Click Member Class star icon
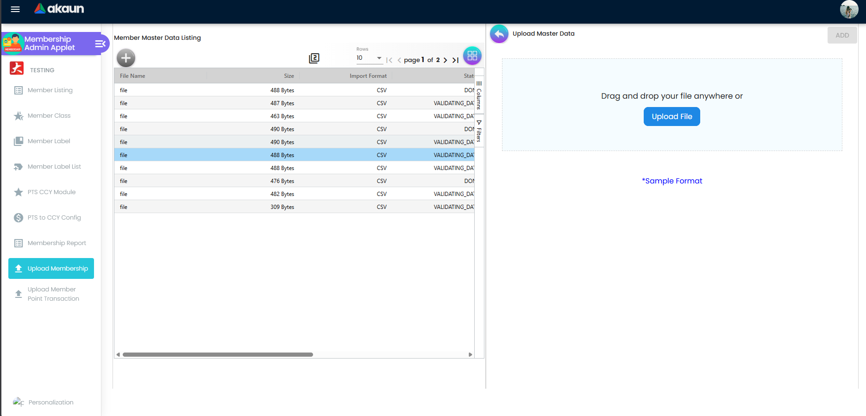The width and height of the screenshot is (866, 416). (19, 116)
